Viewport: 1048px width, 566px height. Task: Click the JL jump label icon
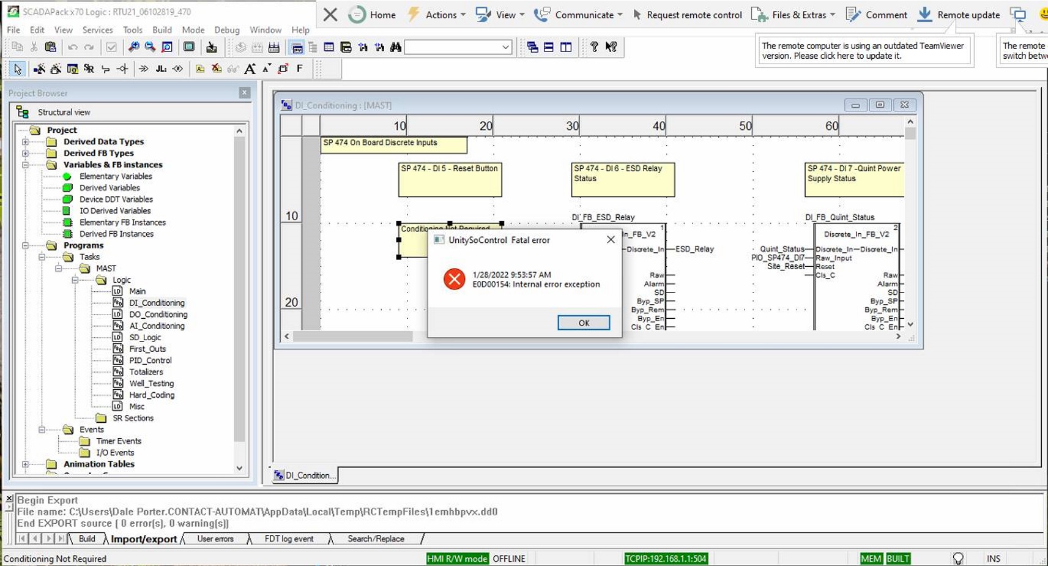pos(161,69)
